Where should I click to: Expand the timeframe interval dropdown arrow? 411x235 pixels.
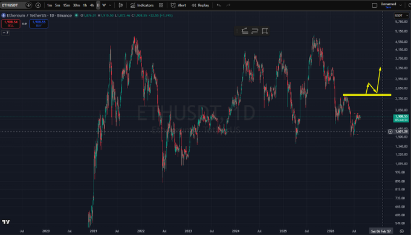(110, 5)
